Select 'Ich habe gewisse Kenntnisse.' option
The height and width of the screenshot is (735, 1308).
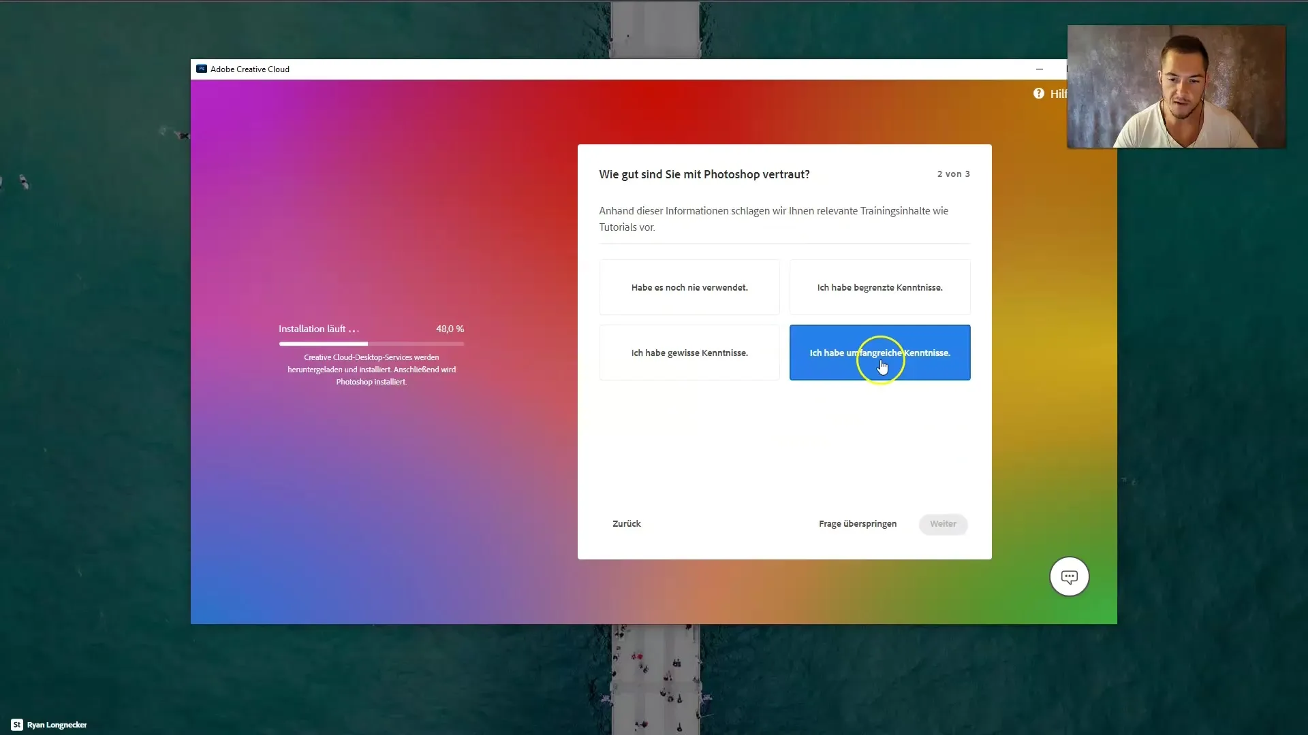[689, 353]
